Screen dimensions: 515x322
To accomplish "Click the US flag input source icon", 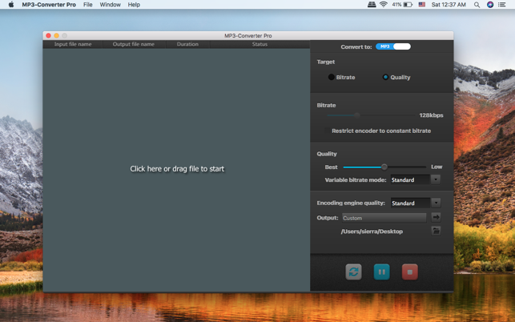I will (x=422, y=4).
